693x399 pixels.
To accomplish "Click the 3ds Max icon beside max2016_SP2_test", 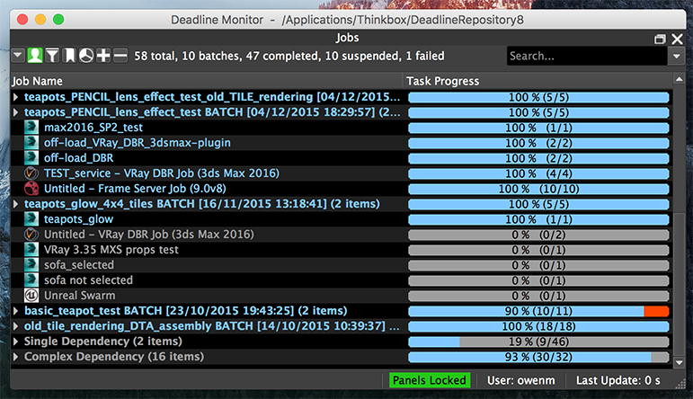I will (31, 128).
